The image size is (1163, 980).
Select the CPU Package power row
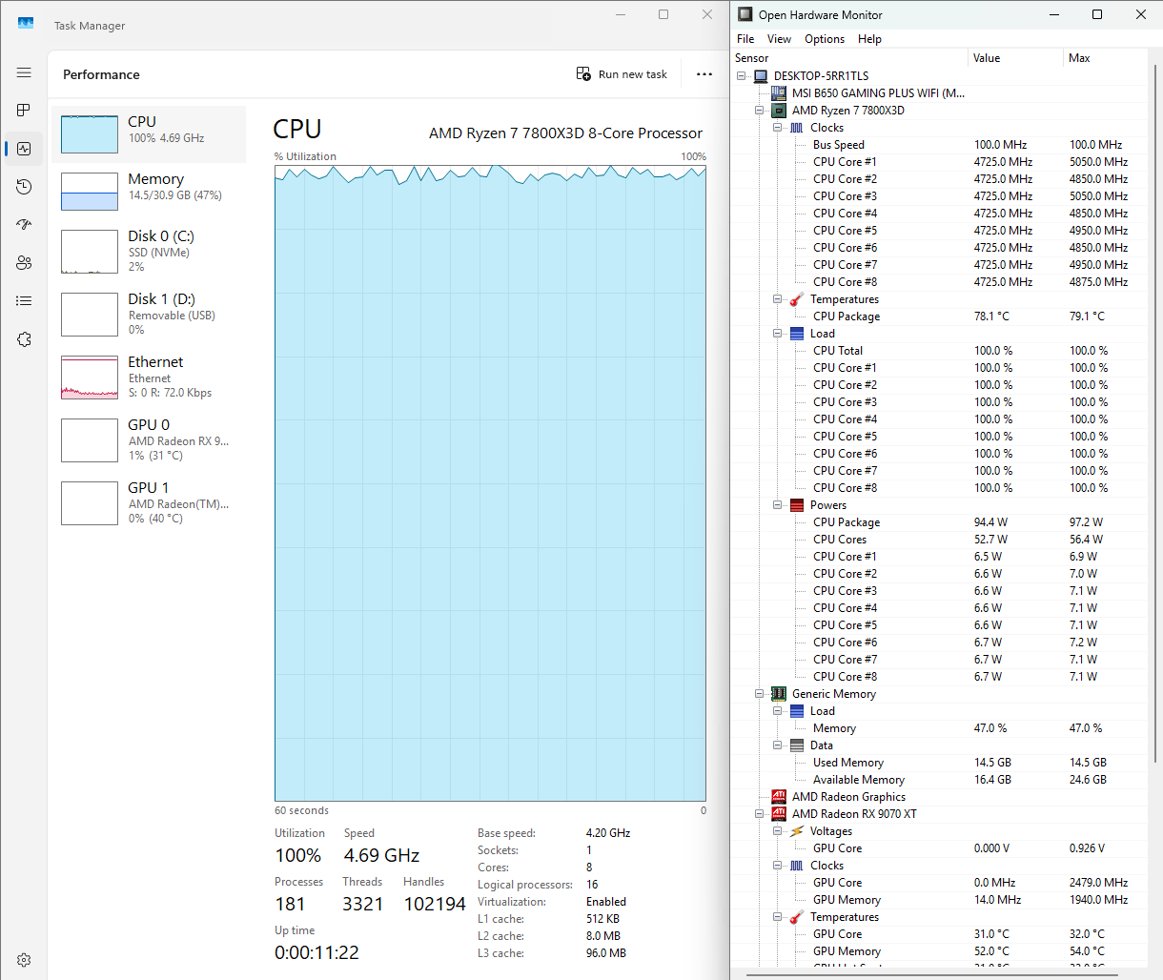coord(939,522)
